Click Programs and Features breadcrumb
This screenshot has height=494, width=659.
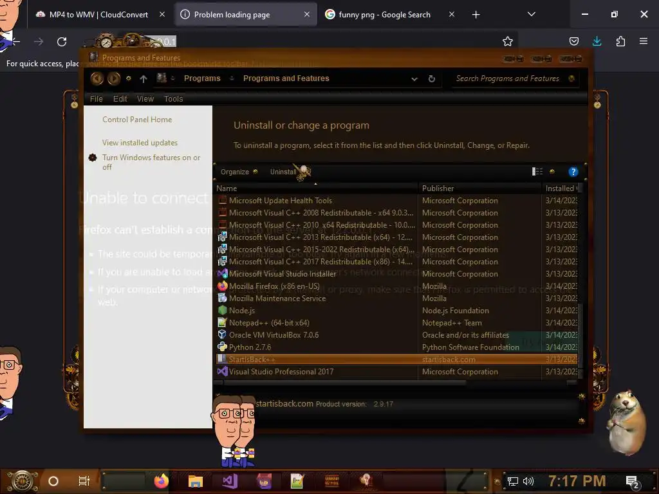click(286, 78)
